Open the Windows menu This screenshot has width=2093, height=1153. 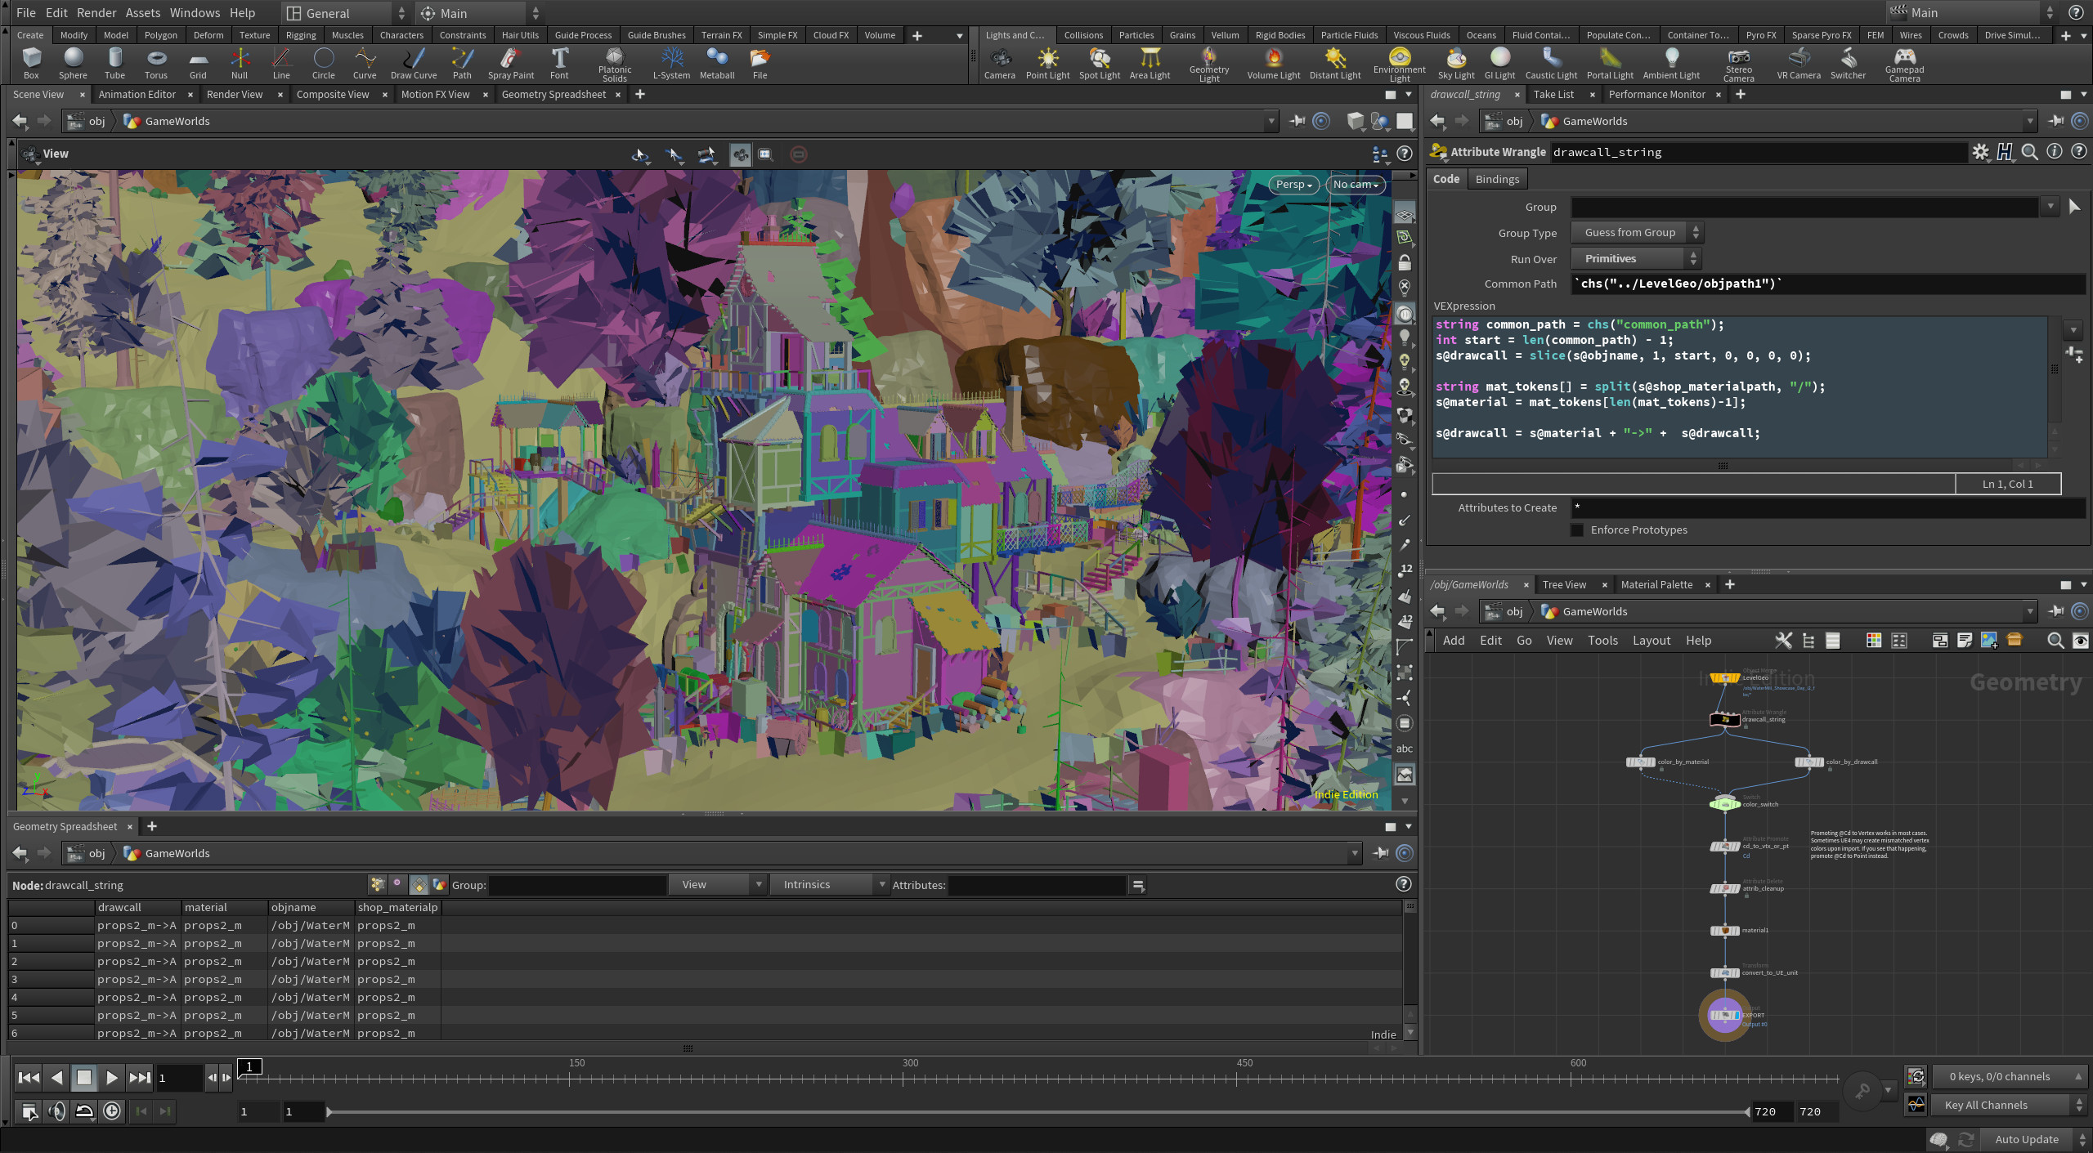click(195, 13)
